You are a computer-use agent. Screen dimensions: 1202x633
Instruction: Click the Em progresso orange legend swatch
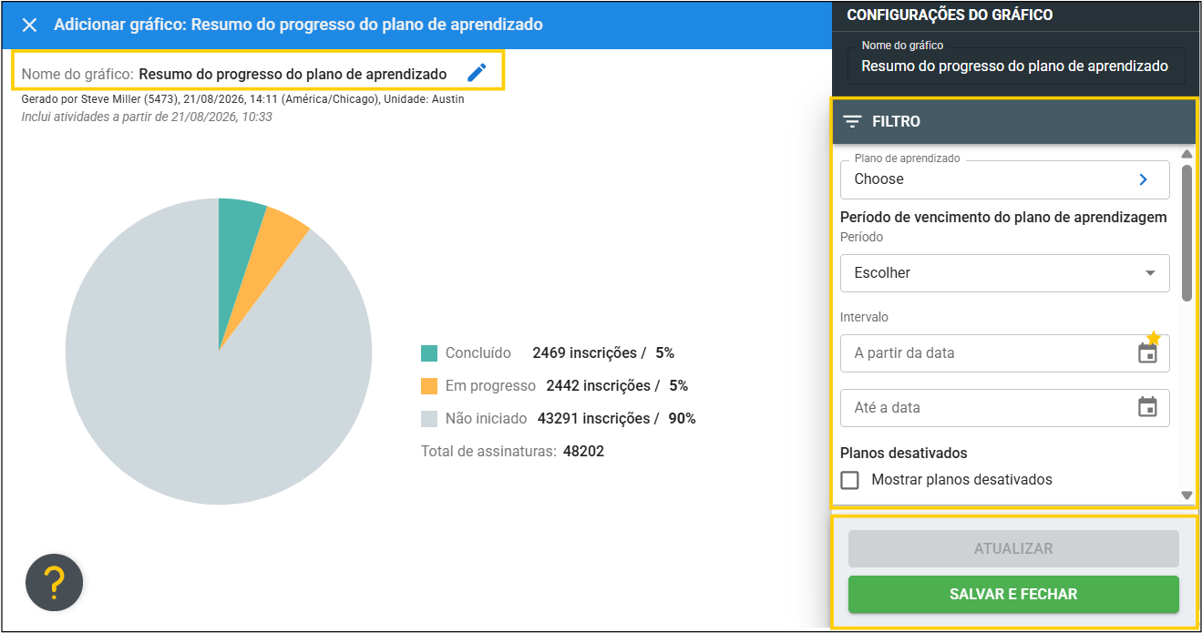tap(429, 386)
